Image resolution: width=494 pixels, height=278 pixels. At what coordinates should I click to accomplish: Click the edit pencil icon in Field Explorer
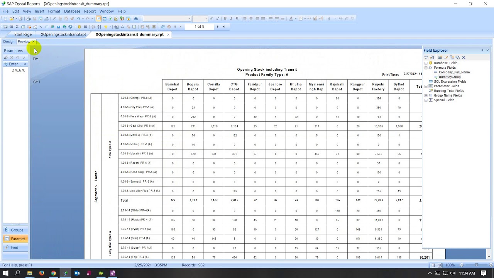446,57
